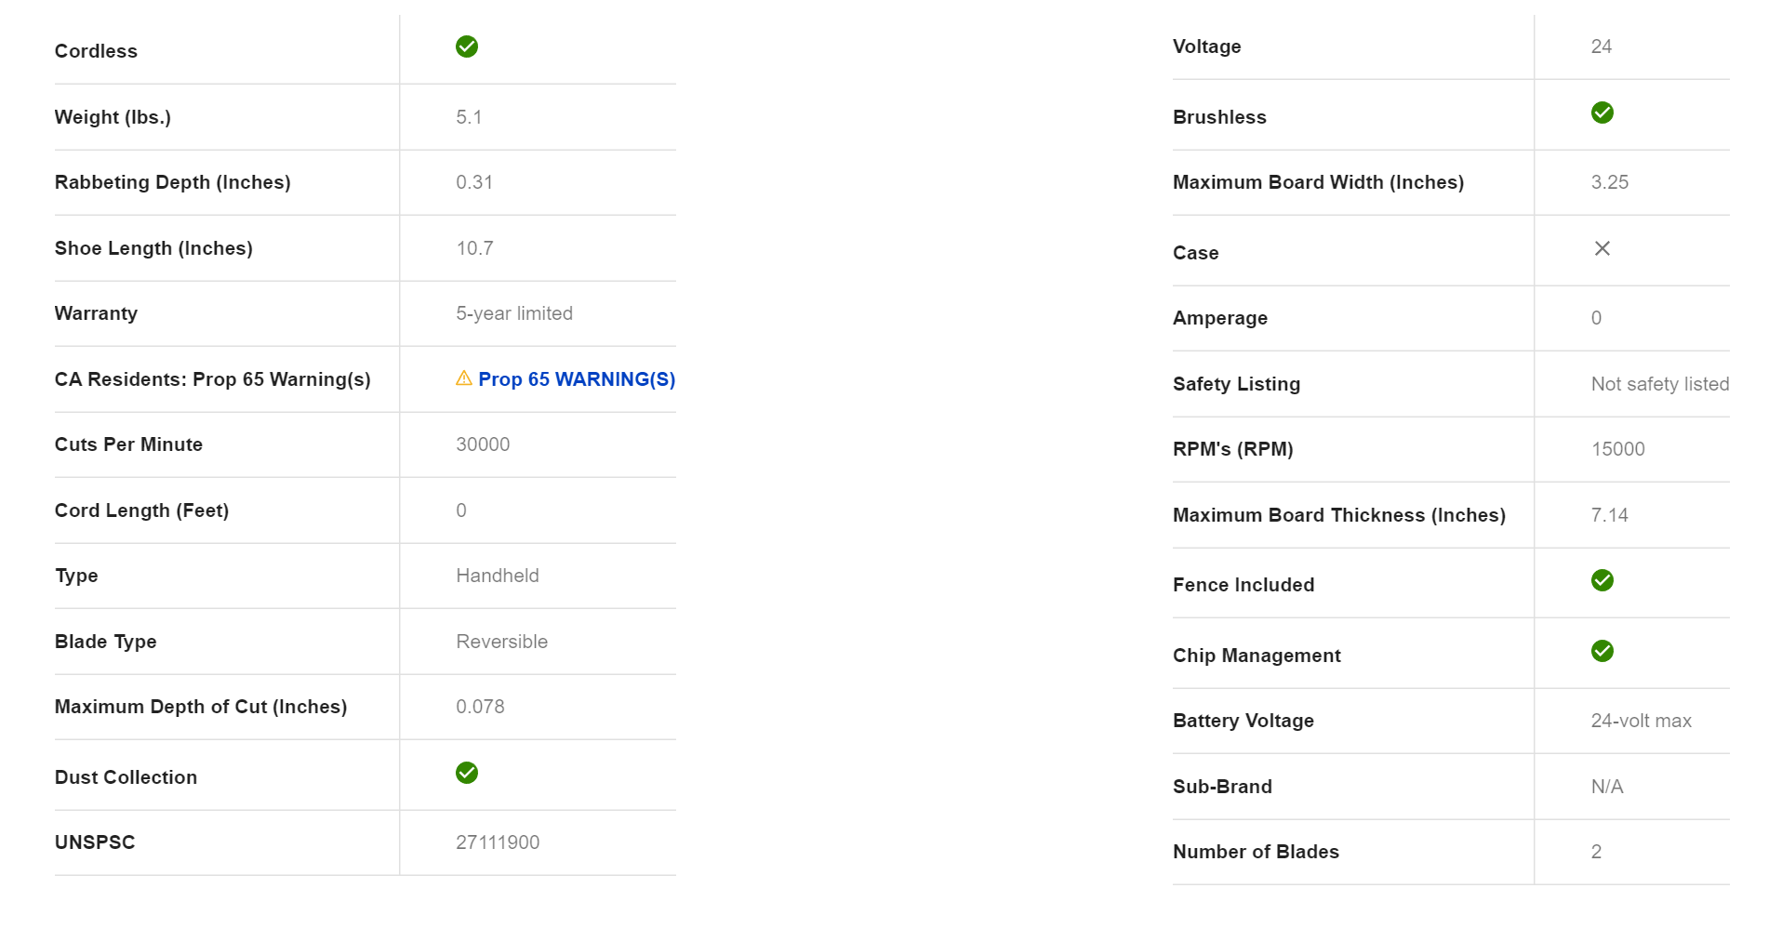Click the Brushless green checkmark icon
This screenshot has width=1782, height=928.
(1602, 113)
